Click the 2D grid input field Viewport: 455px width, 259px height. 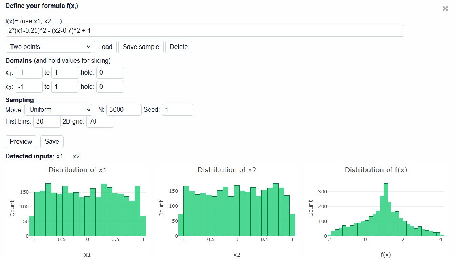[100, 122]
